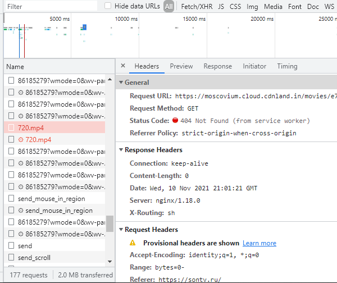The height and width of the screenshot is (283, 337).
Task: Open the Learn more link
Action: [259, 243]
